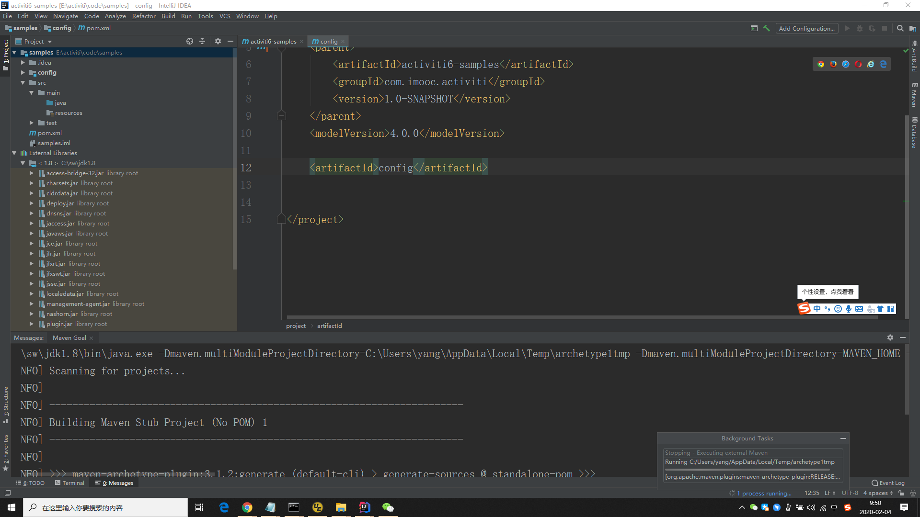Click the artifactId editor breadcrumb

(329, 326)
